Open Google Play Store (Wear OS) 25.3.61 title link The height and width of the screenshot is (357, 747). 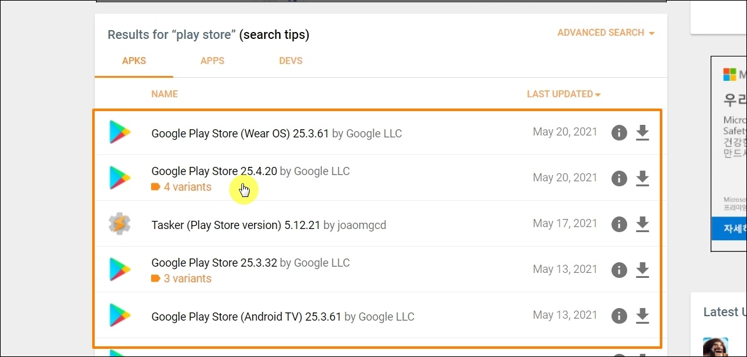(240, 134)
